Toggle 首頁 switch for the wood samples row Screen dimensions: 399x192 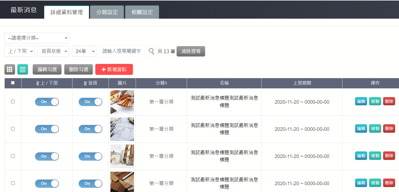pyautogui.click(x=90, y=102)
